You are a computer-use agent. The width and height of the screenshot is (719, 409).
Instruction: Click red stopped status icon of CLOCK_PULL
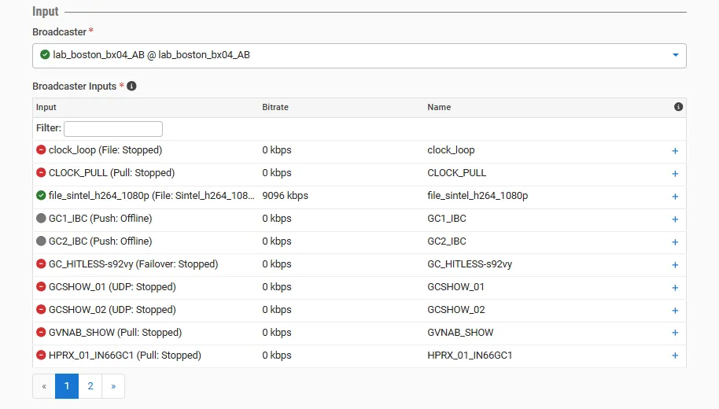coord(41,172)
